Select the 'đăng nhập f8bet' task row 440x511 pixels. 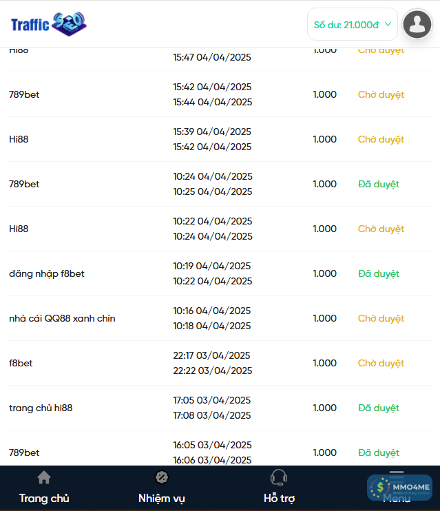47,274
